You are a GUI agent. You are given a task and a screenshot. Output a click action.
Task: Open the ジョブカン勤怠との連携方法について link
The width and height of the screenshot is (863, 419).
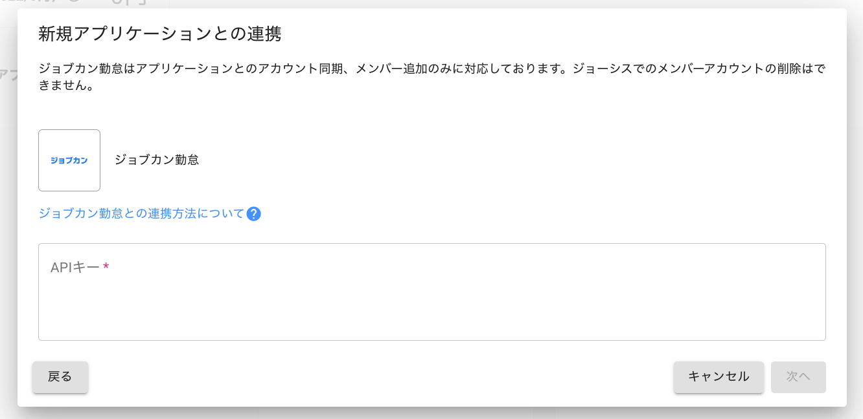coord(141,214)
